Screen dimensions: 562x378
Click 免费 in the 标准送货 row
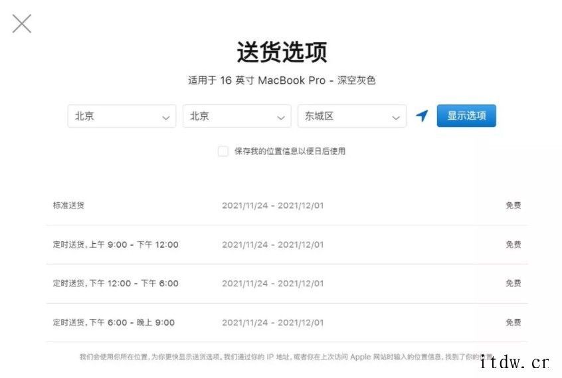tap(514, 205)
